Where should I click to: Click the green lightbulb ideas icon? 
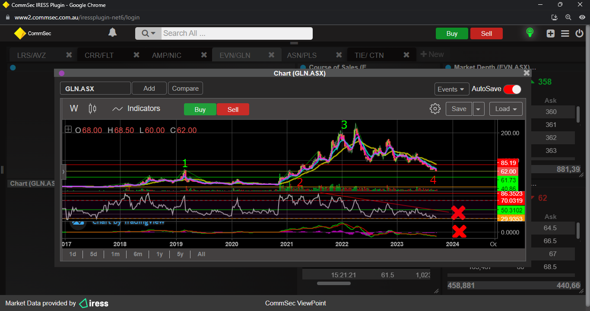(530, 33)
